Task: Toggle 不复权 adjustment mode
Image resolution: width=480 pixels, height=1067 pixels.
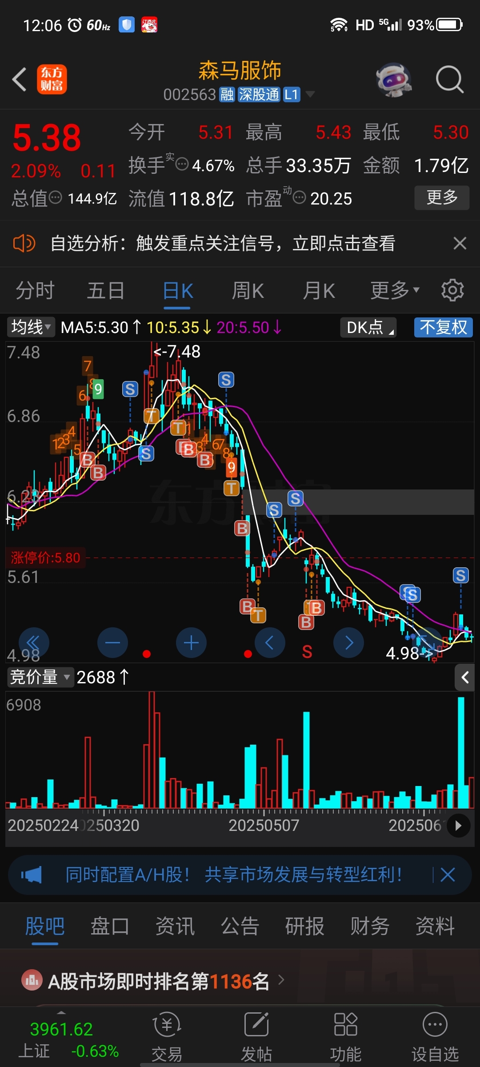Action: [x=444, y=327]
